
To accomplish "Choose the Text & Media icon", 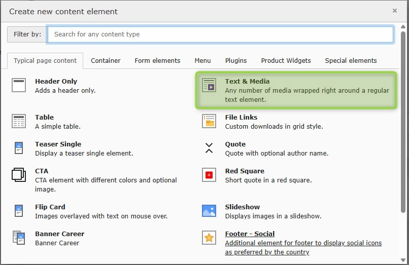I will click(209, 86).
